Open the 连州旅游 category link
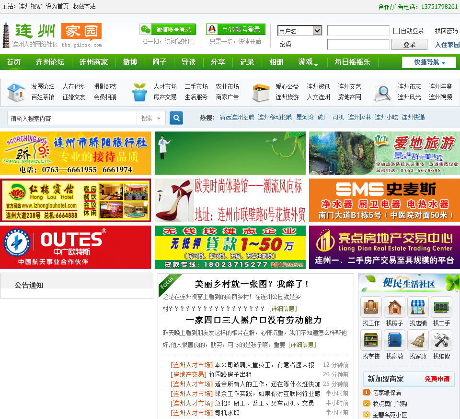460x419 pixels. coord(287,97)
